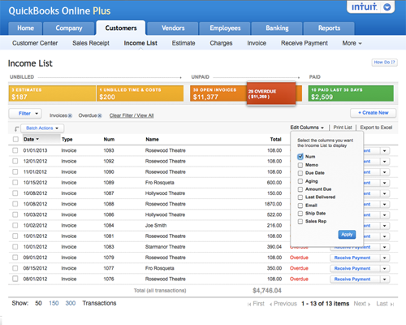Open action dropdown for invoice 1077 row

(385, 268)
